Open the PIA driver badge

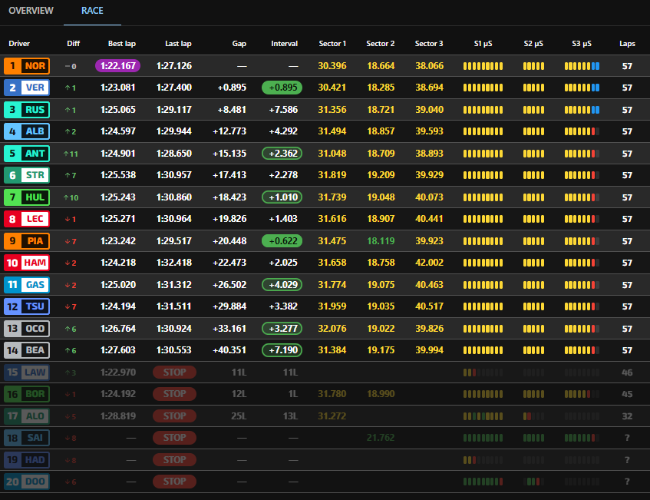pyautogui.click(x=27, y=241)
